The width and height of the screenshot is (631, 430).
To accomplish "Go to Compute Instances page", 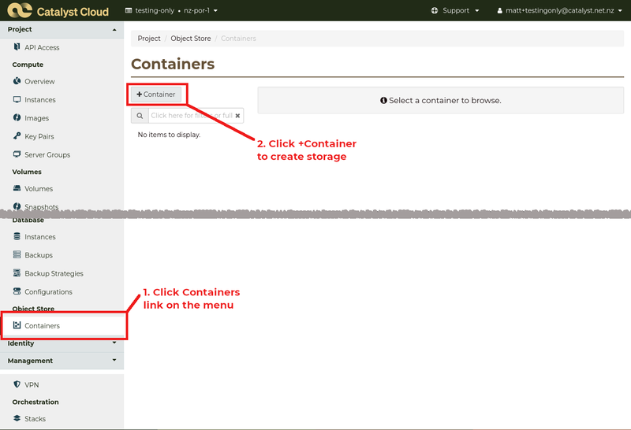I will (40, 100).
